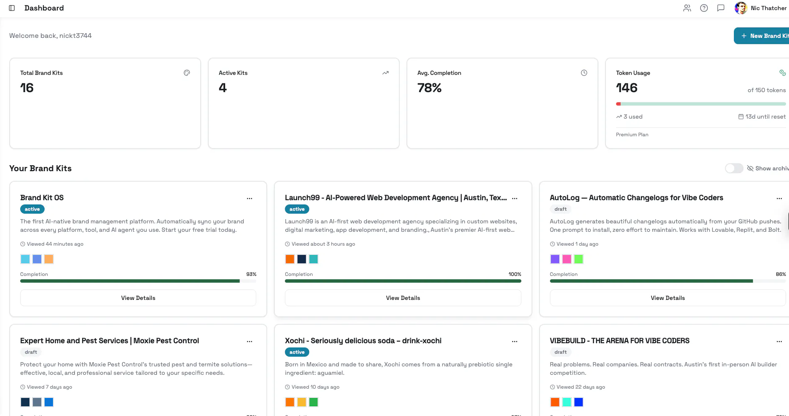
Task: Select the blue swatch on VIBEBUILD card
Action: [579, 402]
